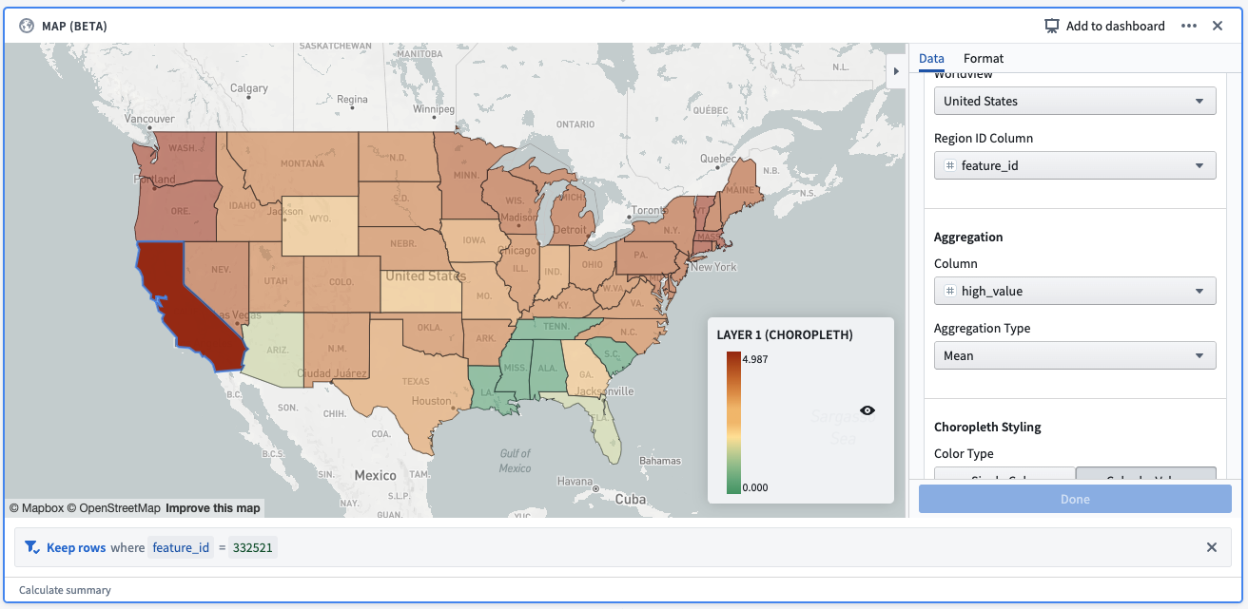Click the globe map icon beside MAP (BETA)

[27, 27]
